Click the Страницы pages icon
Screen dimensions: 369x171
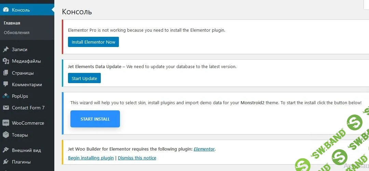click(6, 73)
